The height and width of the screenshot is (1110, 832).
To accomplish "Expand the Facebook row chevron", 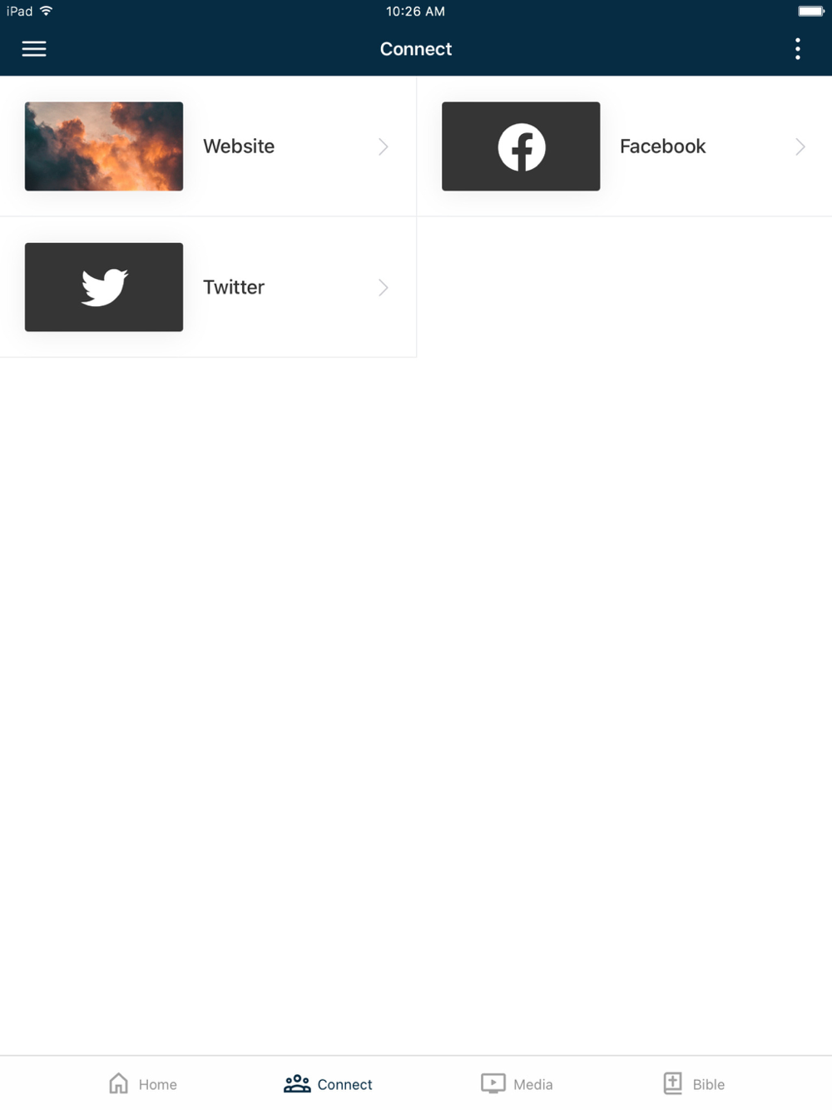I will coord(800,146).
